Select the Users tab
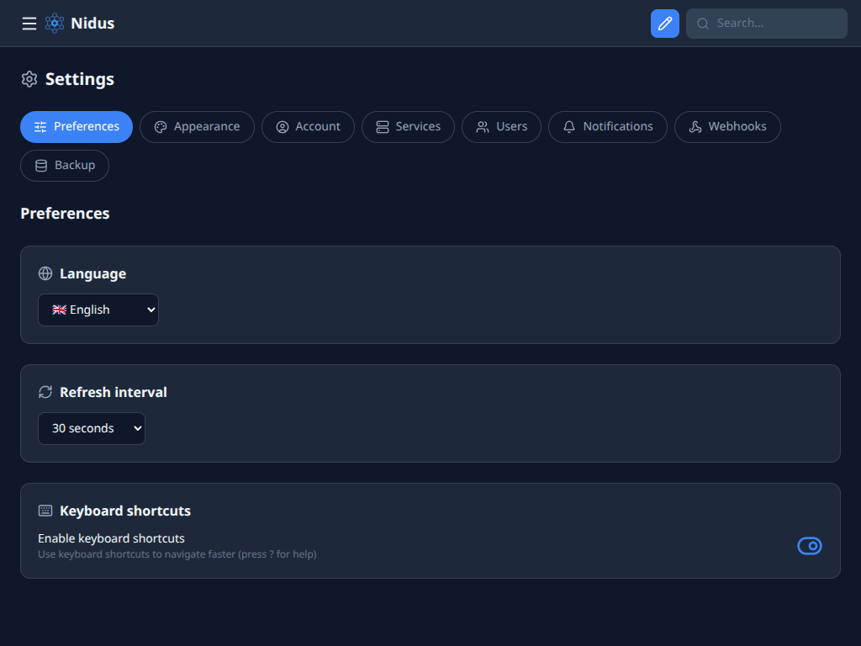Image resolution: width=861 pixels, height=646 pixels. [501, 127]
